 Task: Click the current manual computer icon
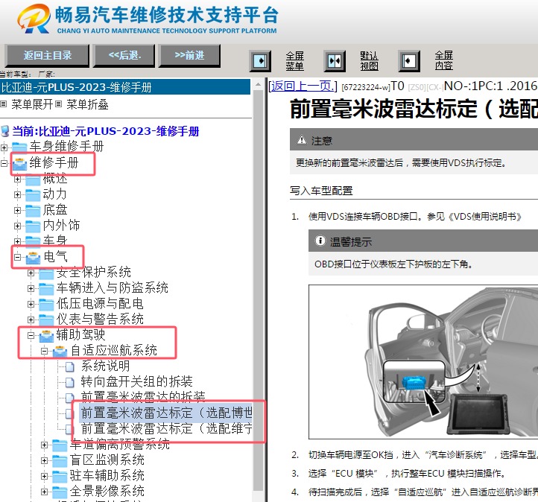5,130
